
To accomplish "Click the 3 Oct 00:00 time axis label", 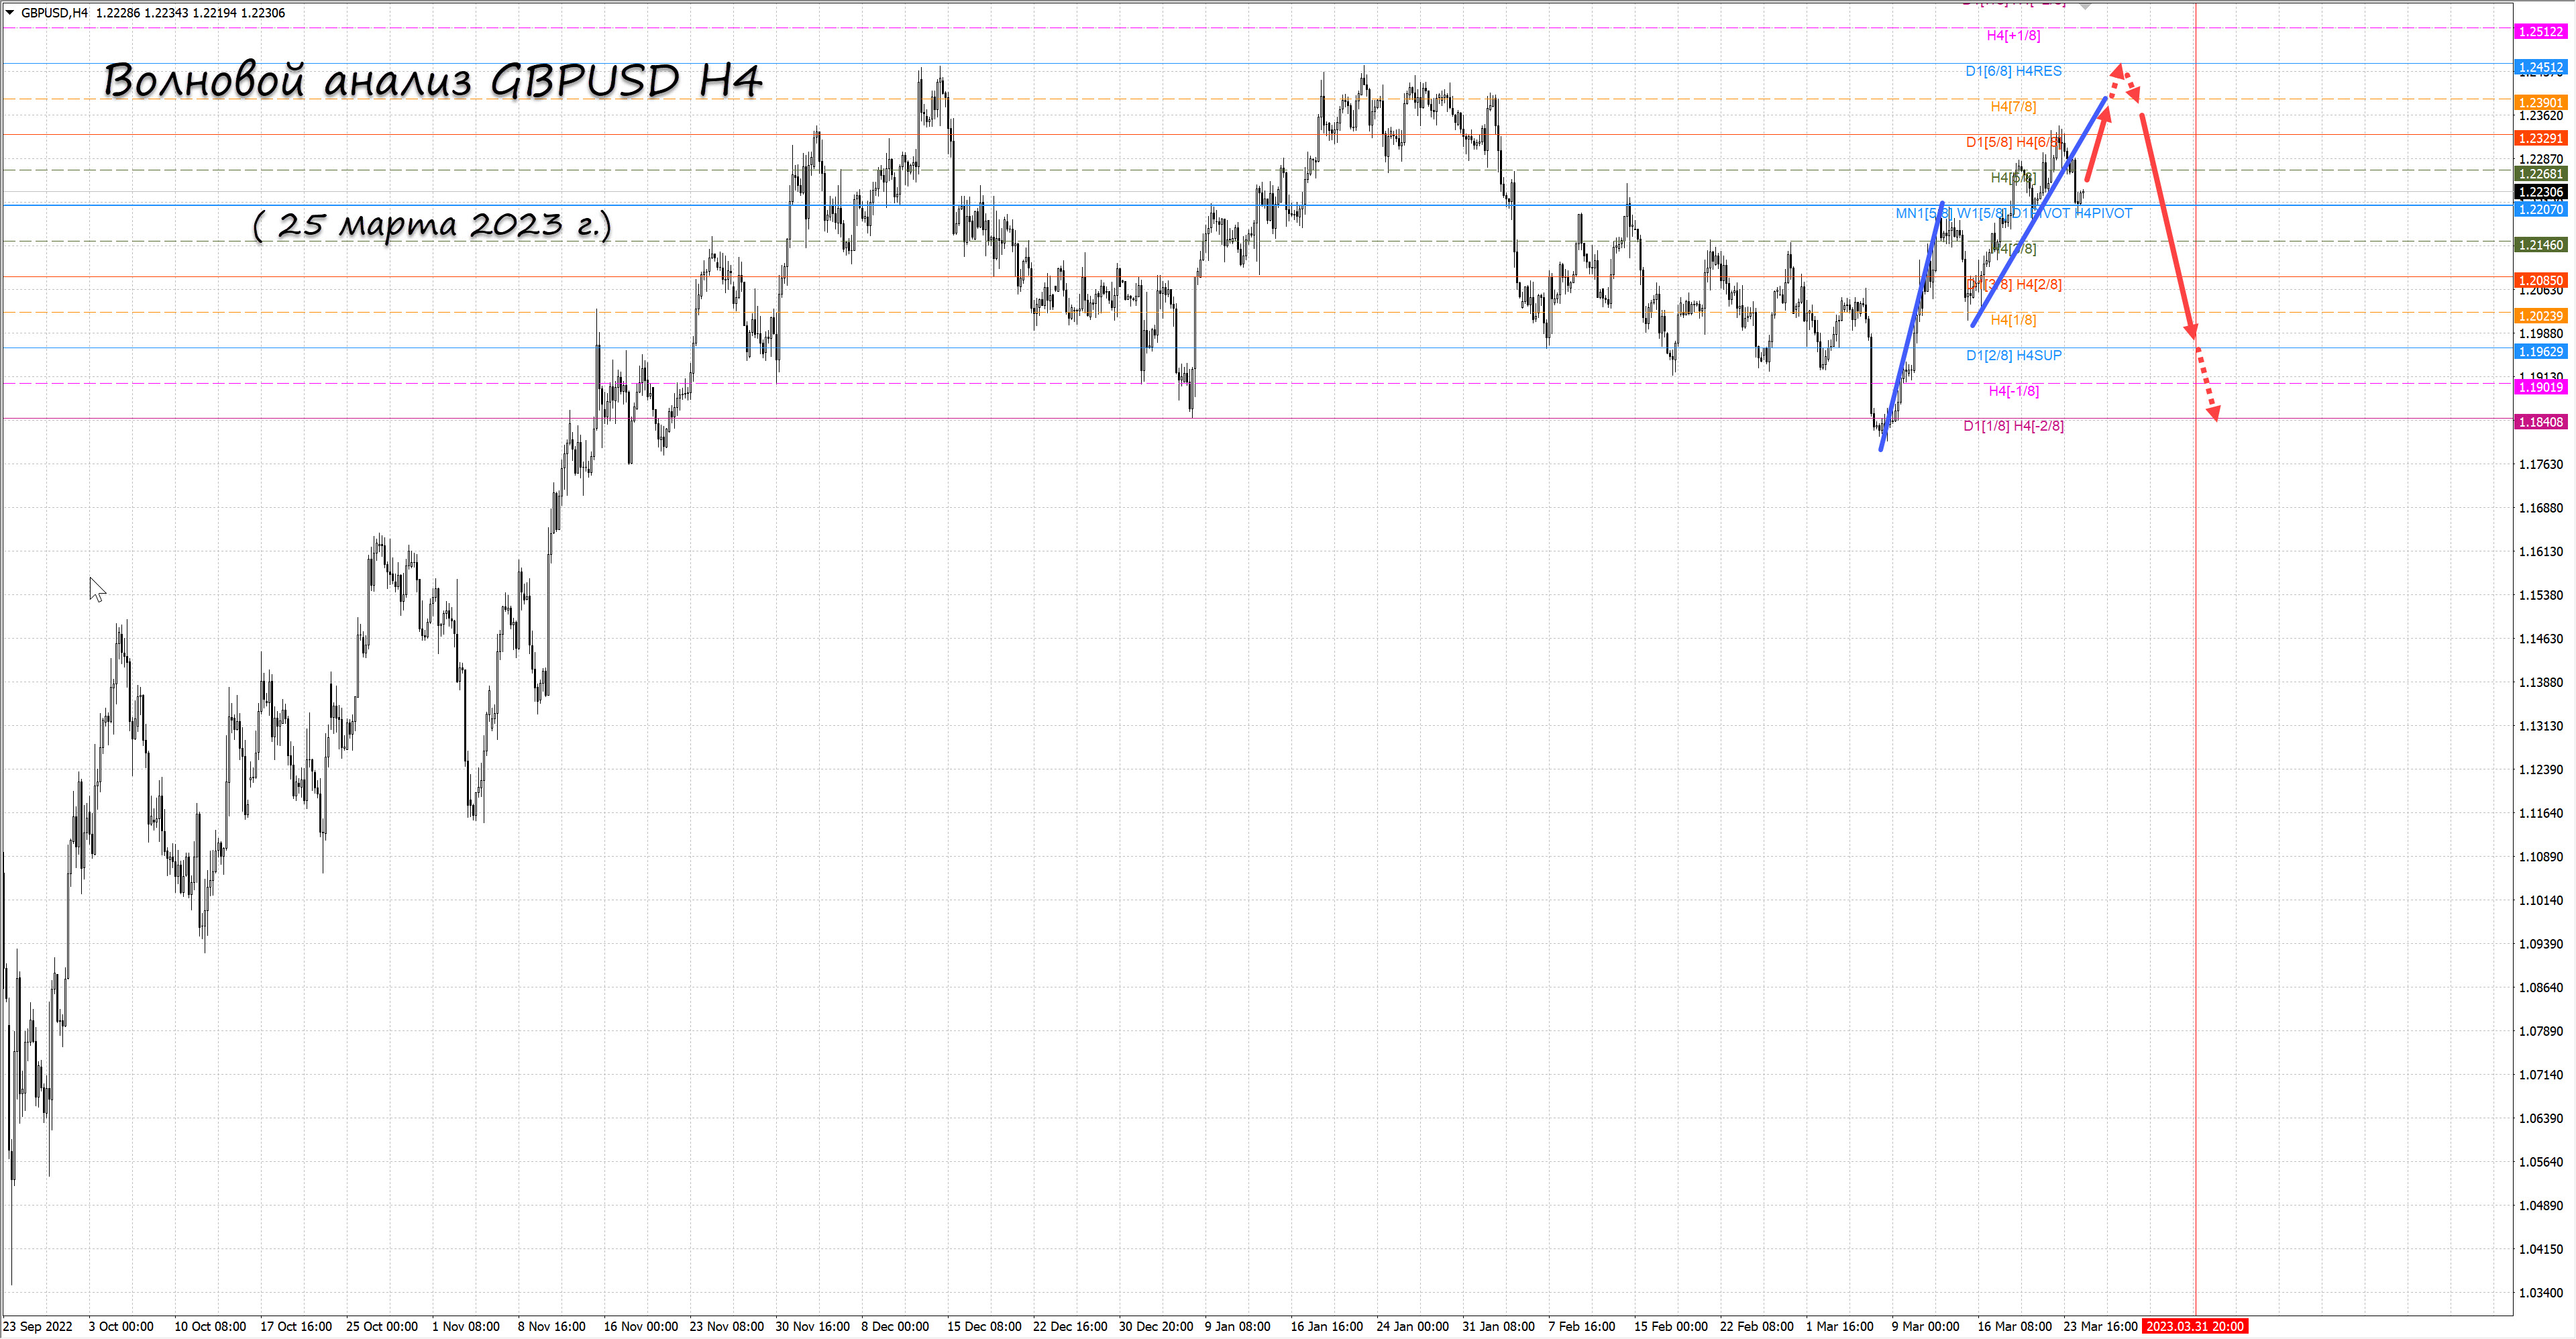I will coord(121,1326).
